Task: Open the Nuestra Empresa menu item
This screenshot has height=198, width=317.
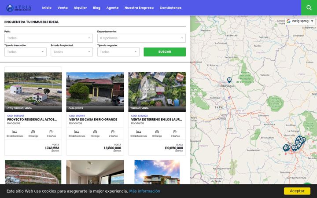Action: [139, 7]
